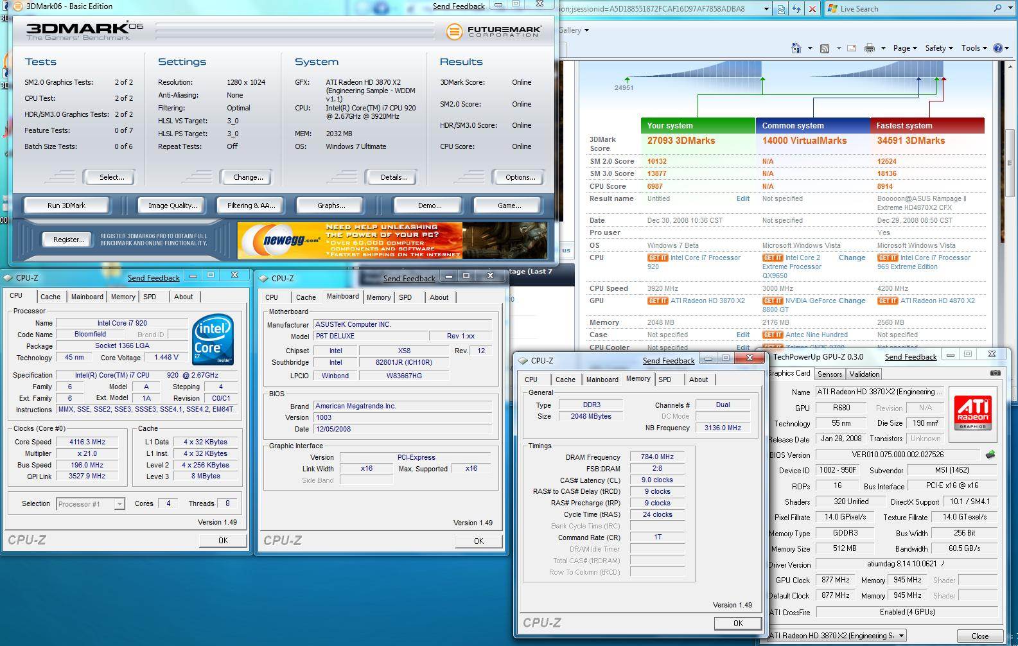
Task: Click the Filtering & AA... button
Action: pyautogui.click(x=251, y=205)
